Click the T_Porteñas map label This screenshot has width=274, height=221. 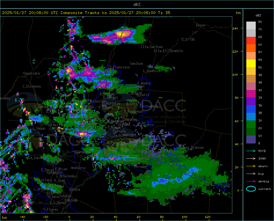click(133, 112)
